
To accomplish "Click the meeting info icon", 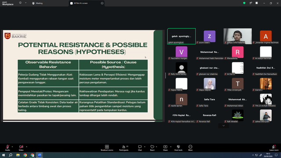I will pos(20,3).
